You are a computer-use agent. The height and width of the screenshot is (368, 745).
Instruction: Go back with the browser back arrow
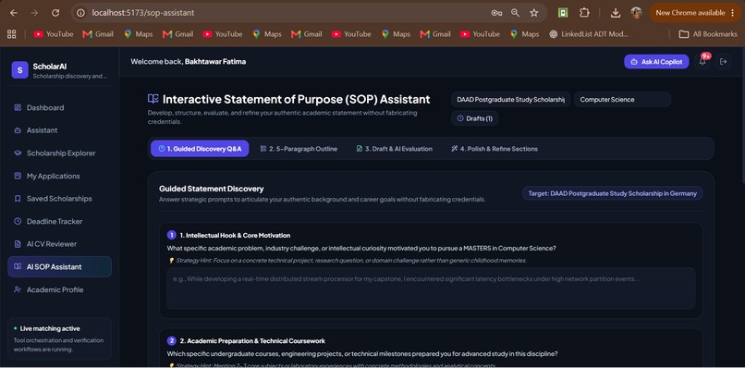point(13,13)
